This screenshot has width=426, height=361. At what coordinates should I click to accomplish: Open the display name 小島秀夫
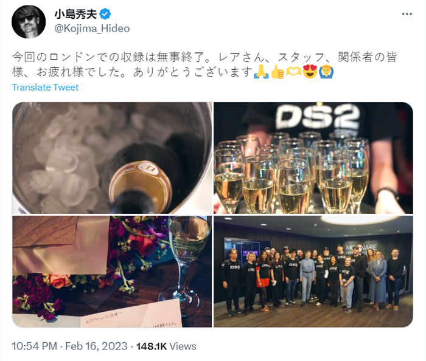click(x=76, y=14)
